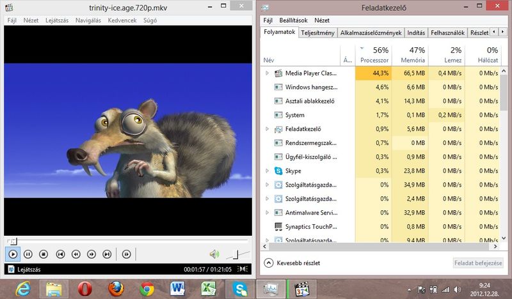Screen dimensions: 512x299
Task: Expand Skype process row
Action: [267, 171]
